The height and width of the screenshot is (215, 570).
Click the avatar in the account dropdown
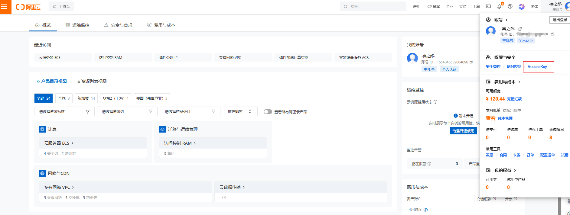[x=491, y=31]
